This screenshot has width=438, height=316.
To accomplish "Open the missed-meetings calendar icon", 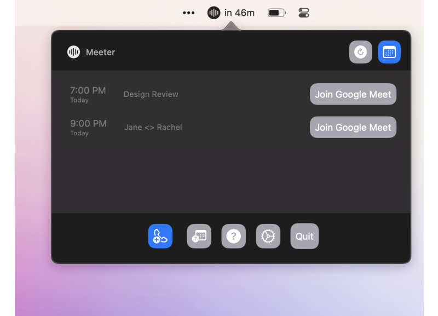I will click(199, 236).
